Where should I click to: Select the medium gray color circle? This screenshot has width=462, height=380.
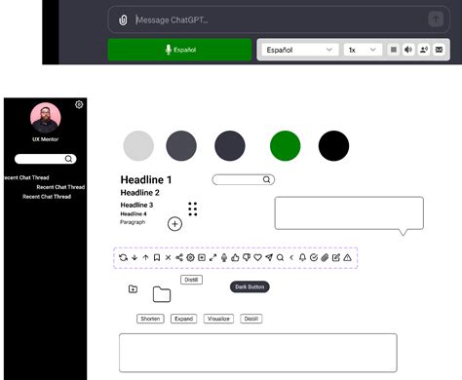181,146
